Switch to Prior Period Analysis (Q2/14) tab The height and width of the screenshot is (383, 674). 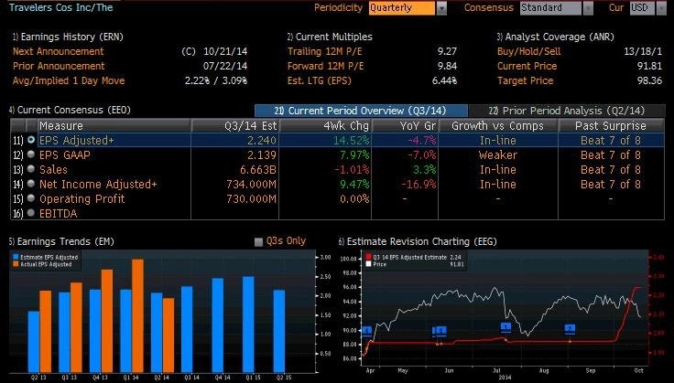point(567,111)
